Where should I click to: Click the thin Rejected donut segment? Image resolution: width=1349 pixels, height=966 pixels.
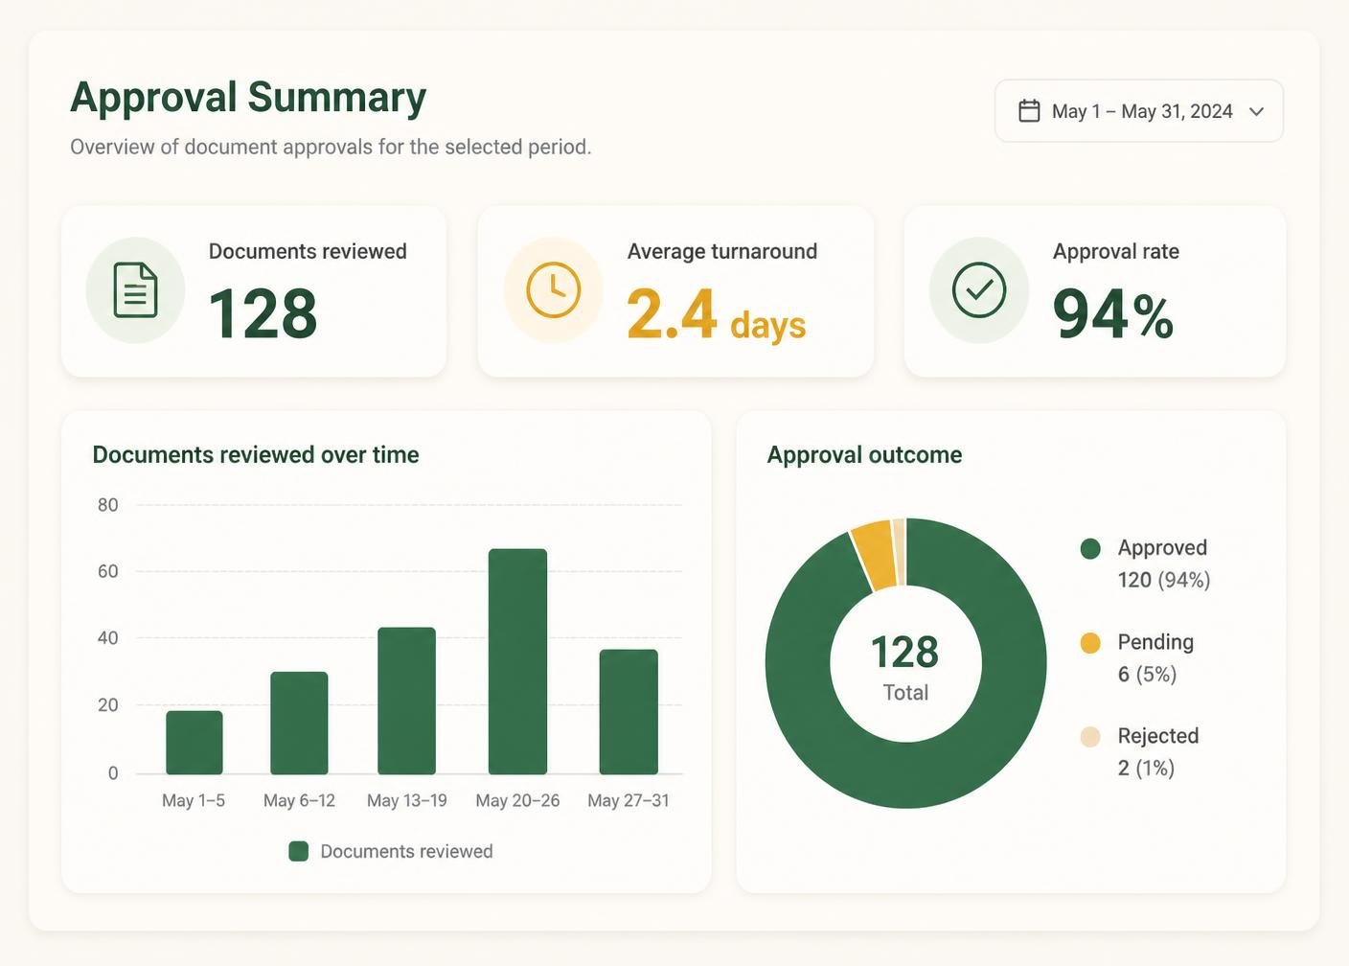[x=899, y=551]
